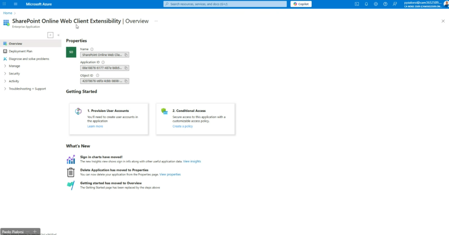This screenshot has height=235, width=449.
Task: Click 1. Provision User Accounts heading
Action: [108, 111]
